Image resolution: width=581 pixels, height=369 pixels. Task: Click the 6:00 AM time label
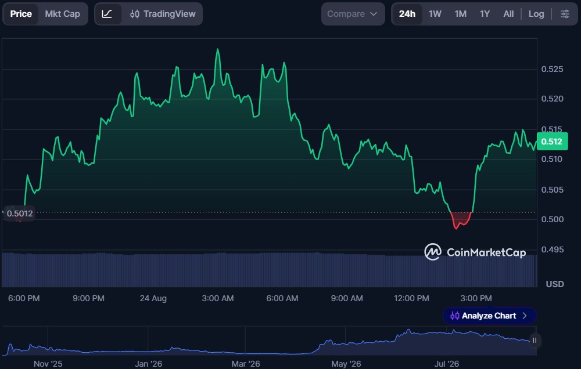[x=282, y=298]
